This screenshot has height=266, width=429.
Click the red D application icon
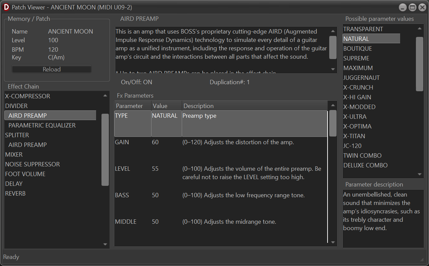pos(6,7)
